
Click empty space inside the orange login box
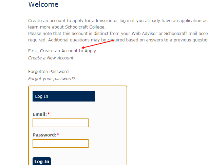point(109,126)
